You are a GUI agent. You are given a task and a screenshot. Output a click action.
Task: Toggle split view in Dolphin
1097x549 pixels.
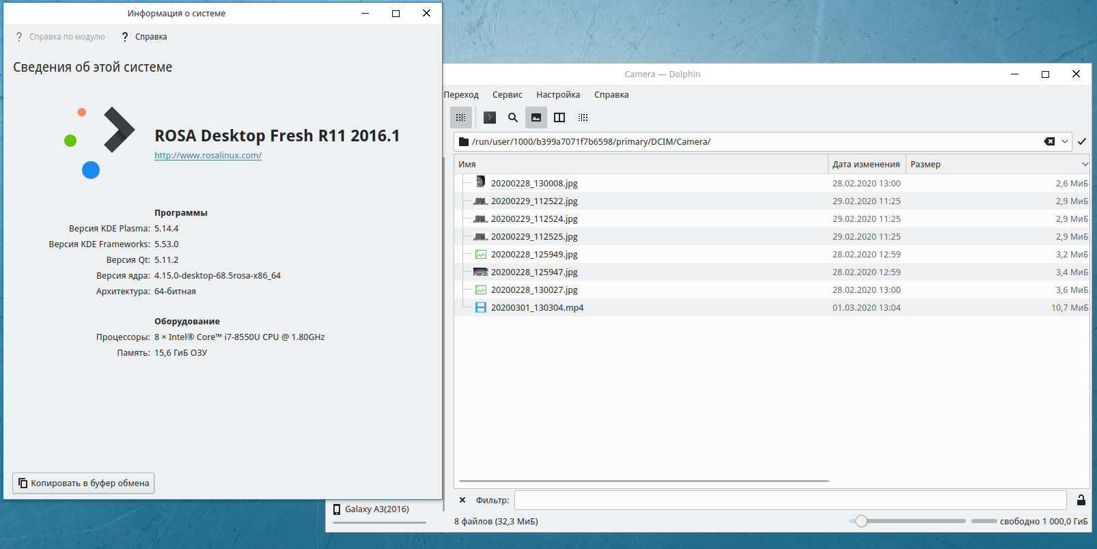click(559, 117)
